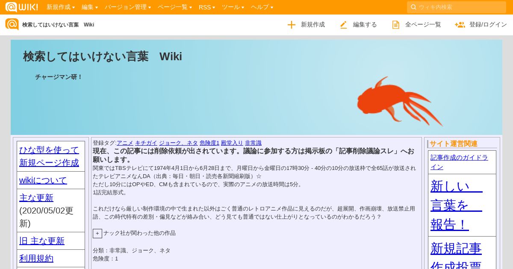This screenshot has height=269, width=513.
Task: Focus the ウィキ内検索 search field
Action: click(457, 7)
